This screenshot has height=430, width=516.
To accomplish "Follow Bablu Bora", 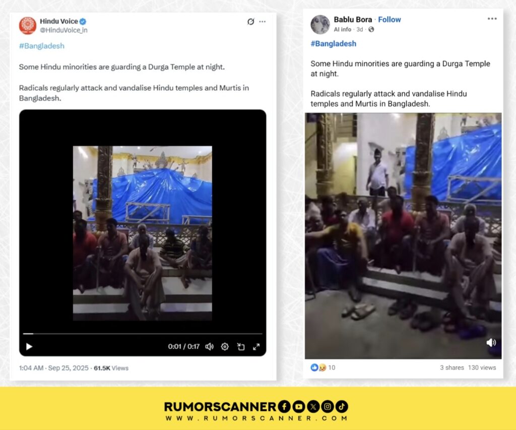I will pyautogui.click(x=390, y=20).
